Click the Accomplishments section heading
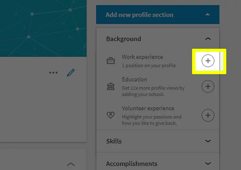Image resolution: width=241 pixels, height=170 pixels. tap(131, 164)
